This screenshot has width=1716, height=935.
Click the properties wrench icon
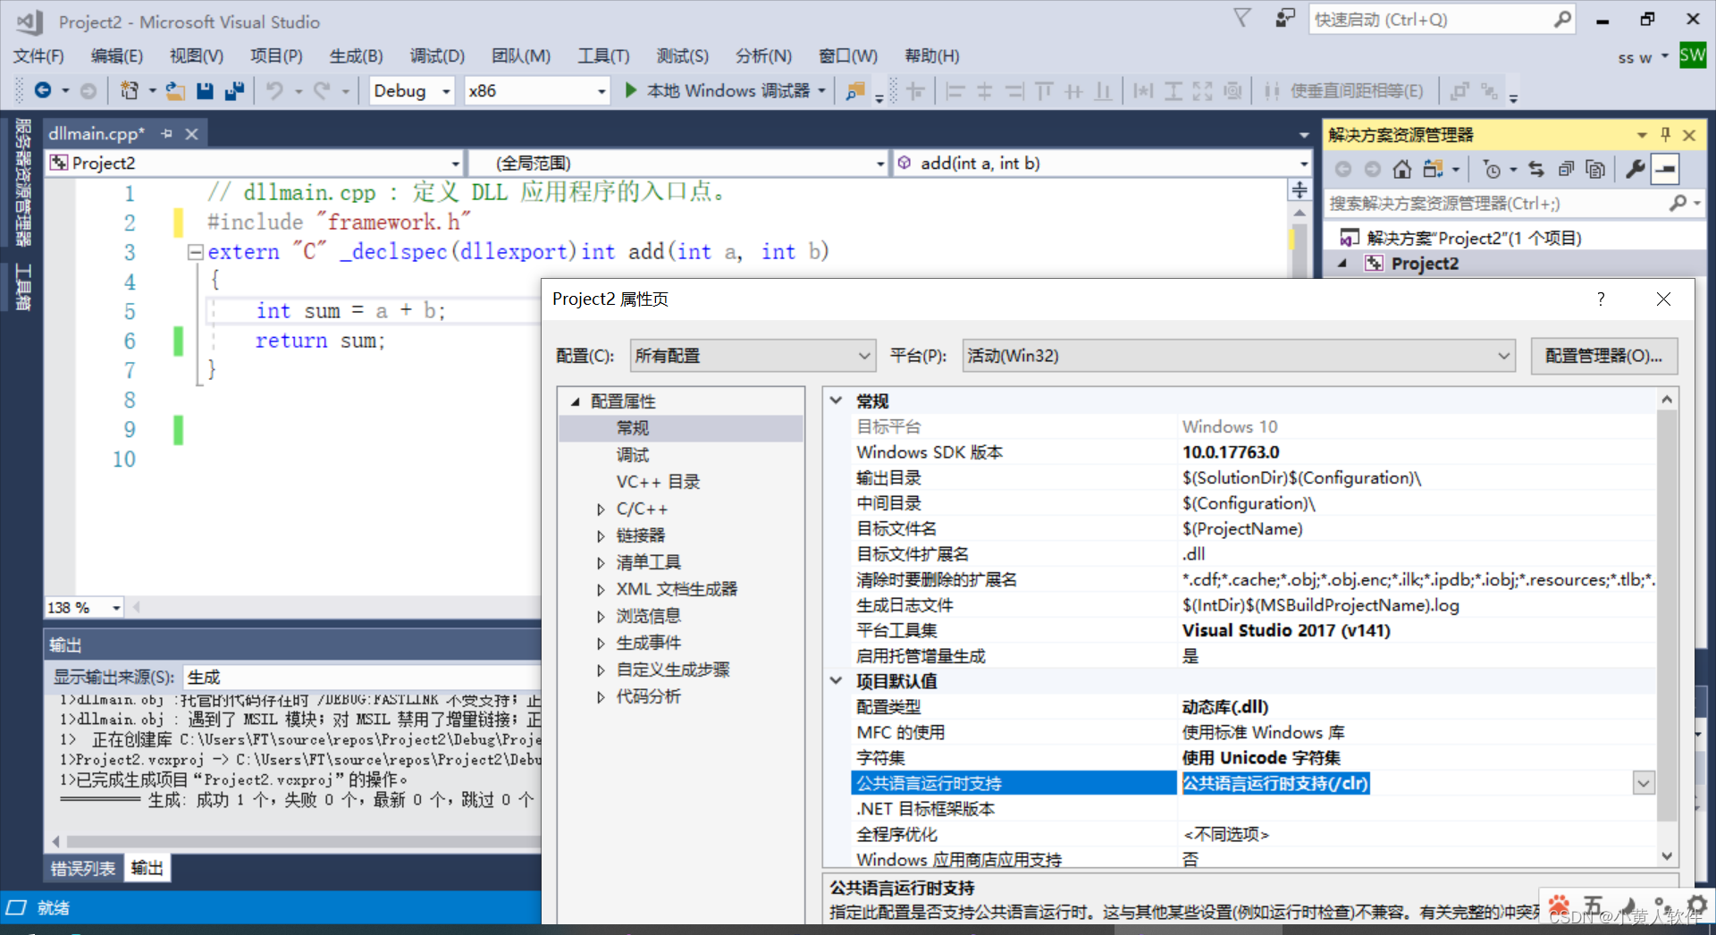1636,169
